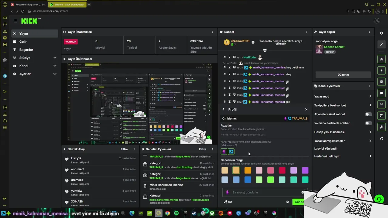Delete the 18:23 HoriZo0n chat message (trash icon)

click(225, 57)
